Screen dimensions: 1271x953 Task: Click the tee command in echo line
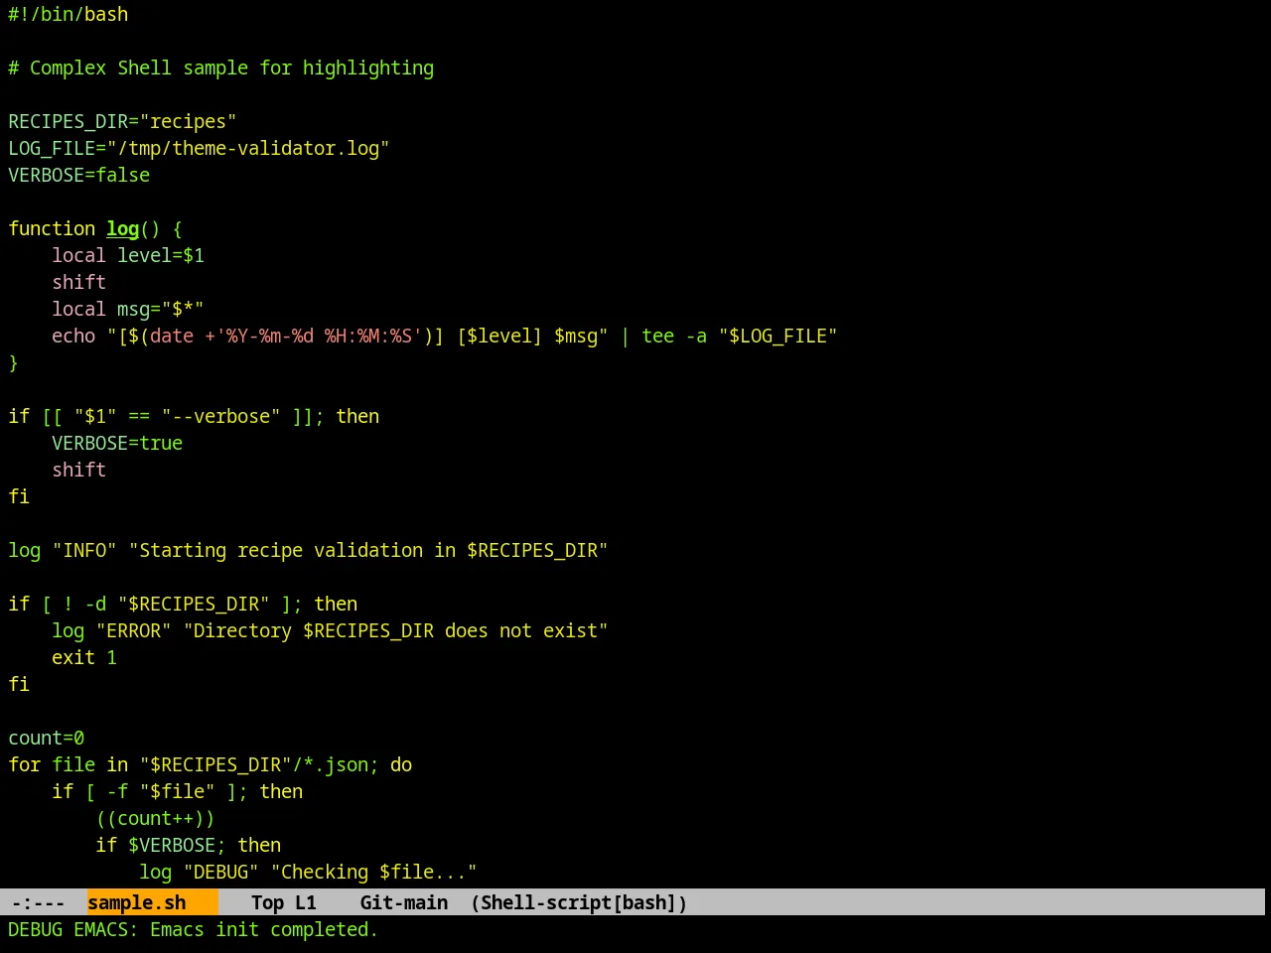tap(657, 337)
